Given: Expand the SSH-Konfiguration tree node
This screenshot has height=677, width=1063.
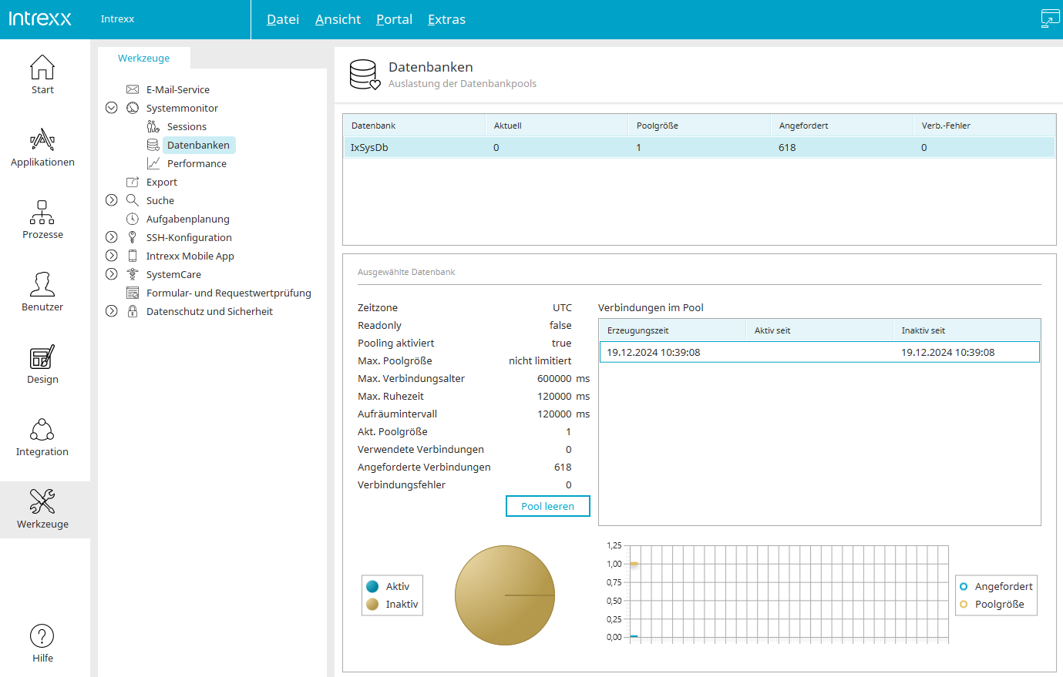Looking at the screenshot, I should pyautogui.click(x=112, y=237).
